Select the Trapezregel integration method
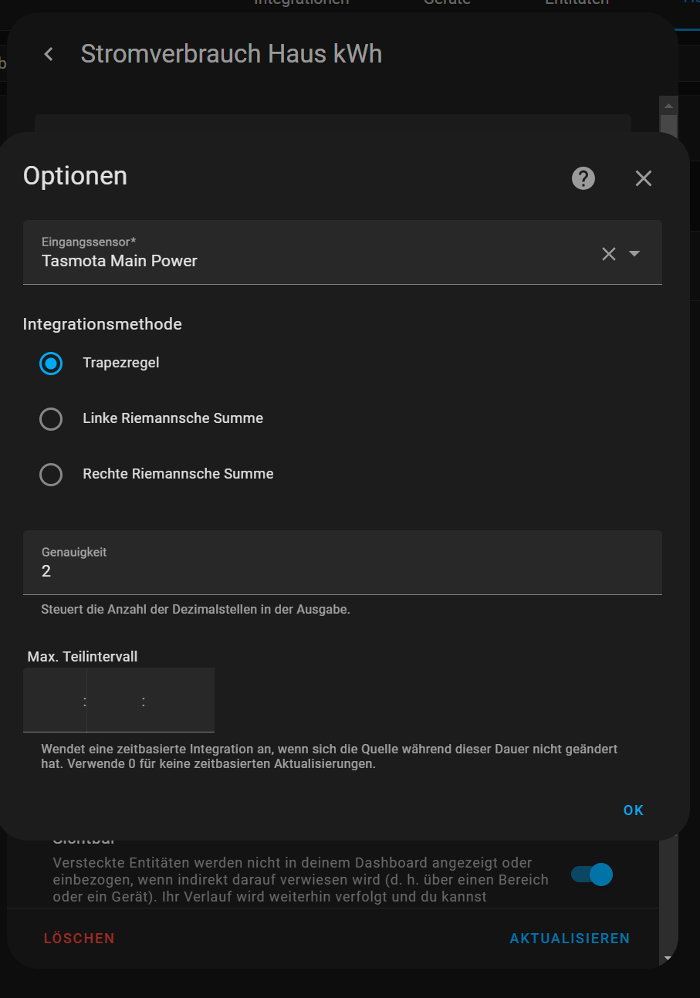The image size is (700, 998). point(51,364)
